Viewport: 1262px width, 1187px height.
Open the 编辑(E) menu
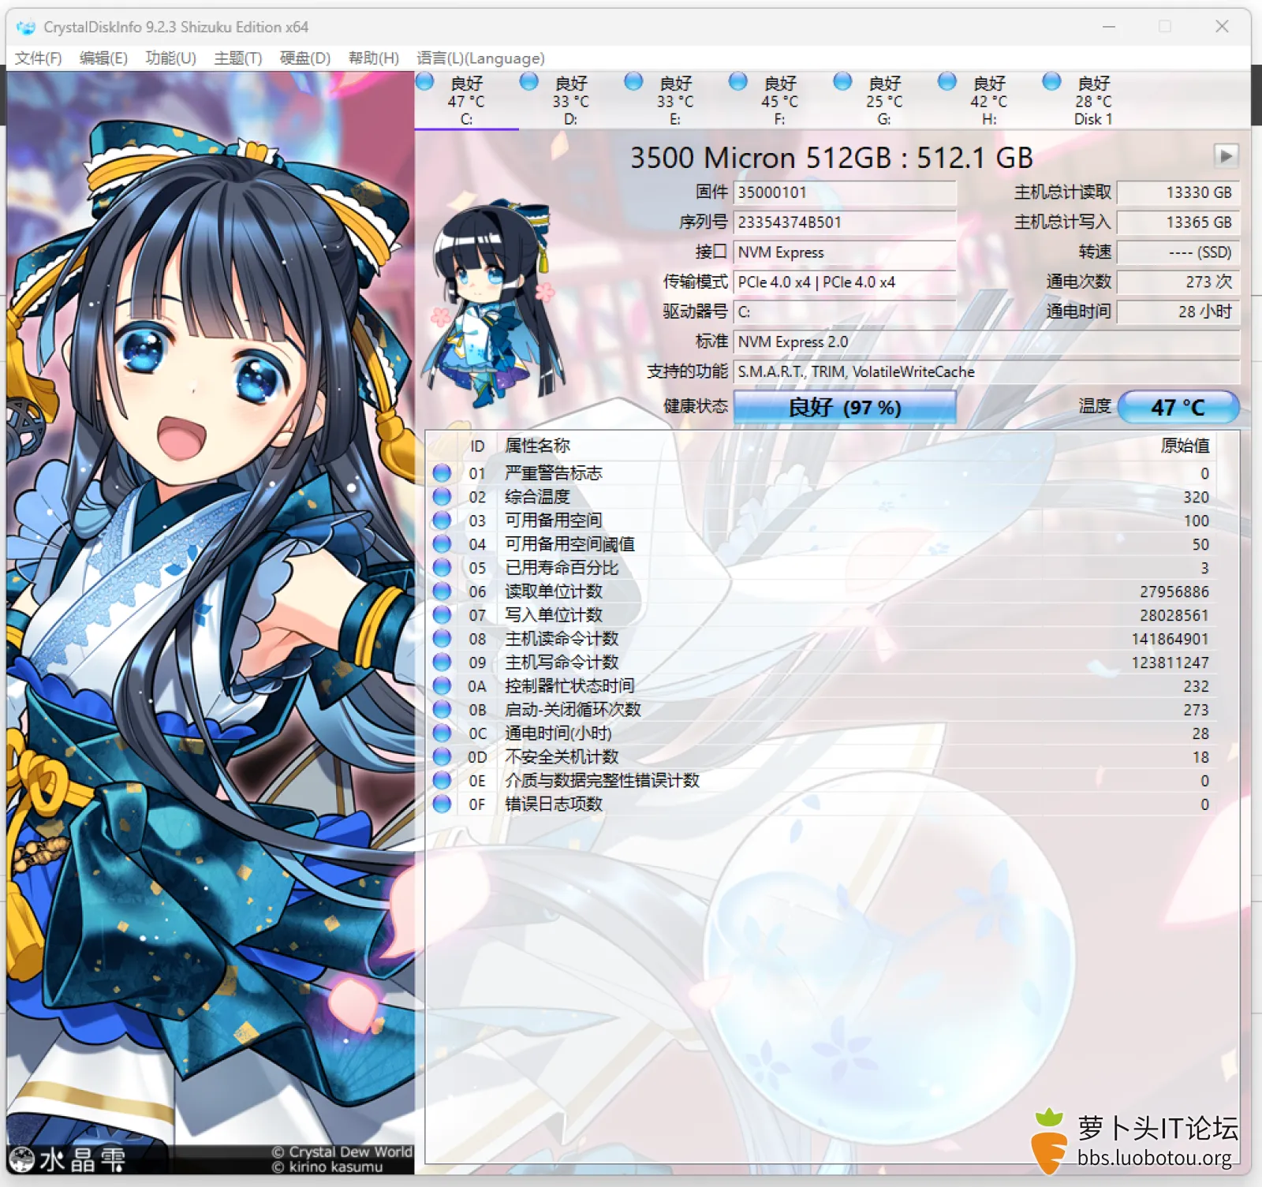pyautogui.click(x=103, y=58)
